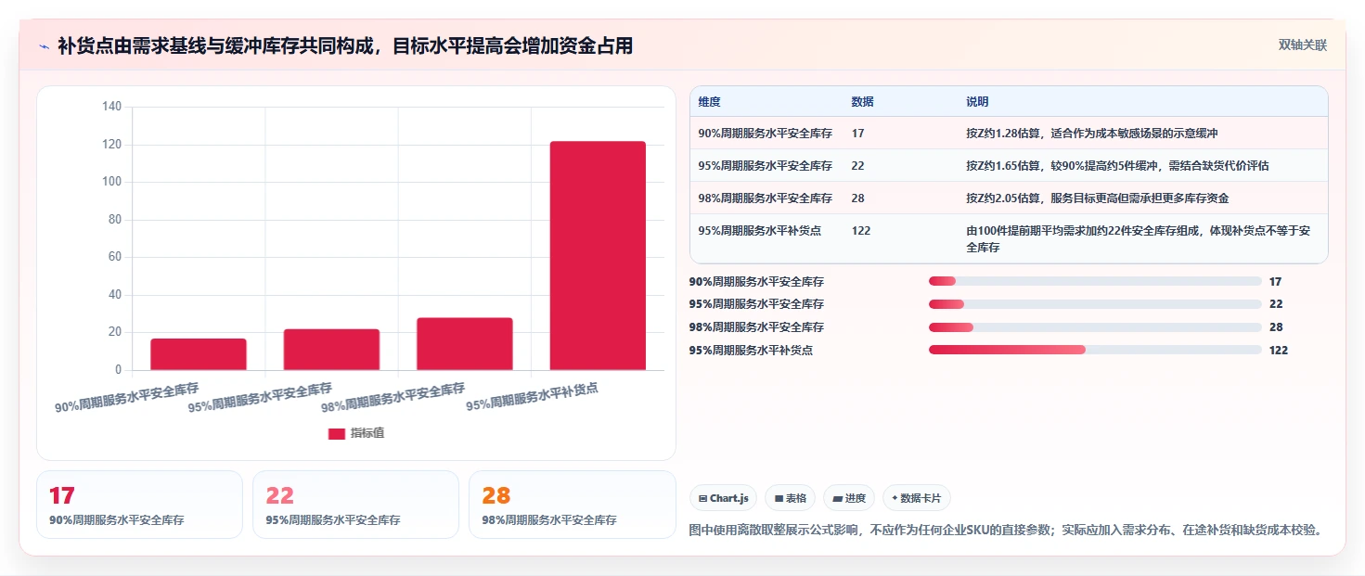
Task: Click description starting 由100件提前期平均需求
Action: tap(1138, 239)
